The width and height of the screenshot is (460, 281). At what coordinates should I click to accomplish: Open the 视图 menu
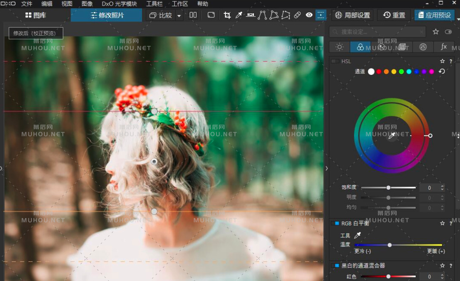(x=67, y=4)
